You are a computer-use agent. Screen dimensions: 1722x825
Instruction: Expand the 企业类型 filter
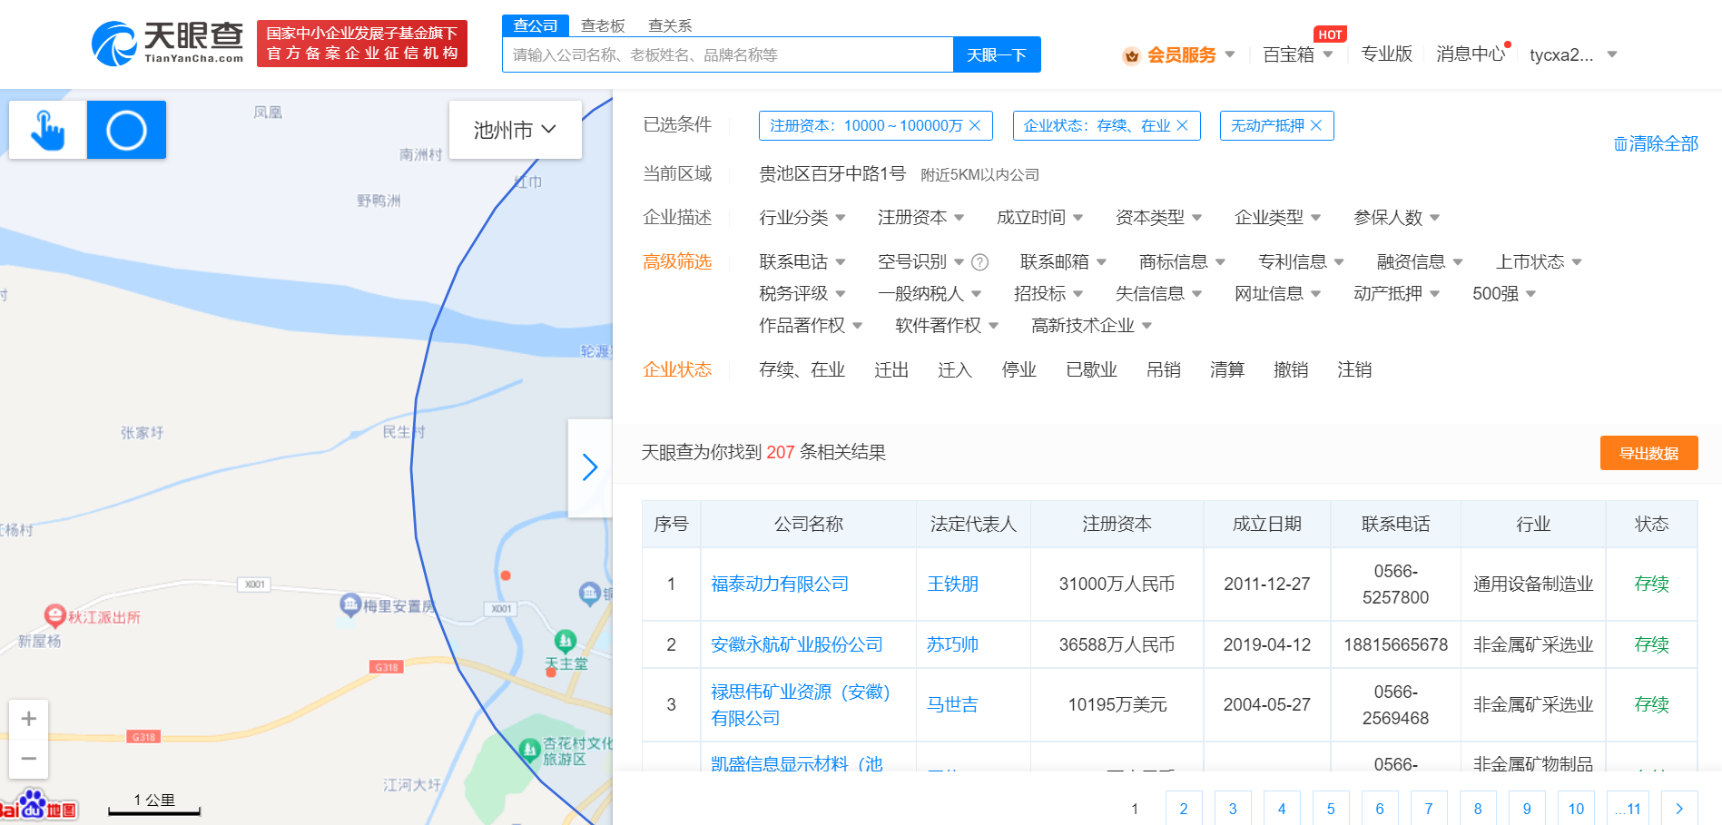pos(1277,218)
